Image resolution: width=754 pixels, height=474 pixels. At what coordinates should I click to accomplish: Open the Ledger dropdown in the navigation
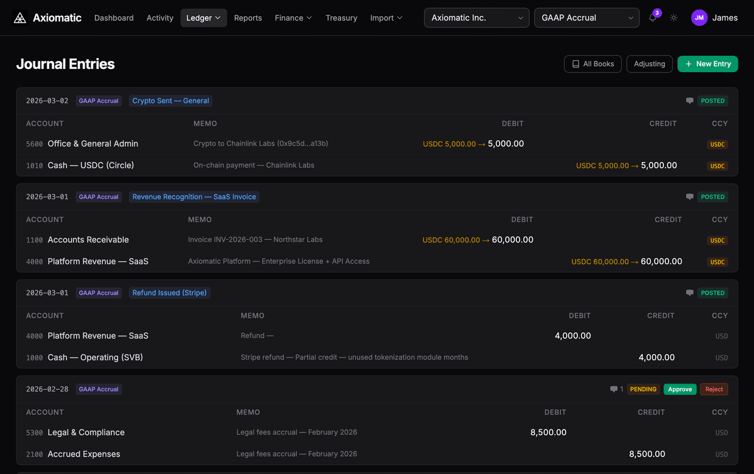(203, 18)
